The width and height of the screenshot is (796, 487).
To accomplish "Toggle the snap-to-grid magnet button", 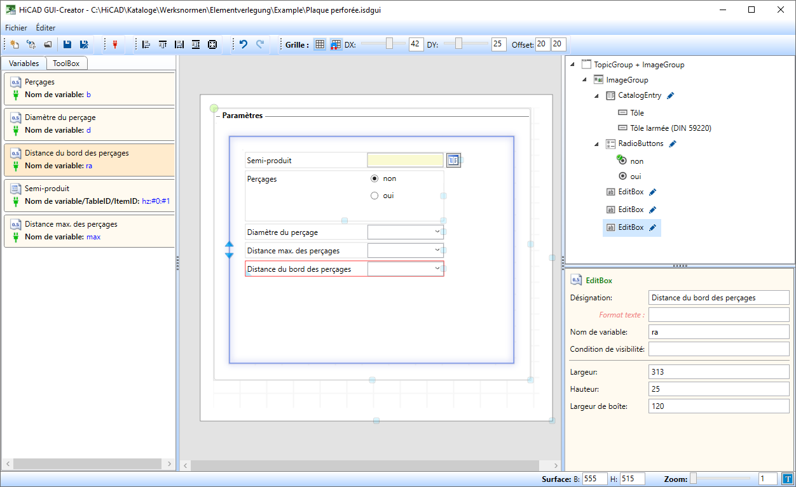I will click(336, 44).
